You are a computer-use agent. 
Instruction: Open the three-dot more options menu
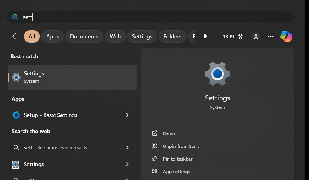tap(270, 36)
